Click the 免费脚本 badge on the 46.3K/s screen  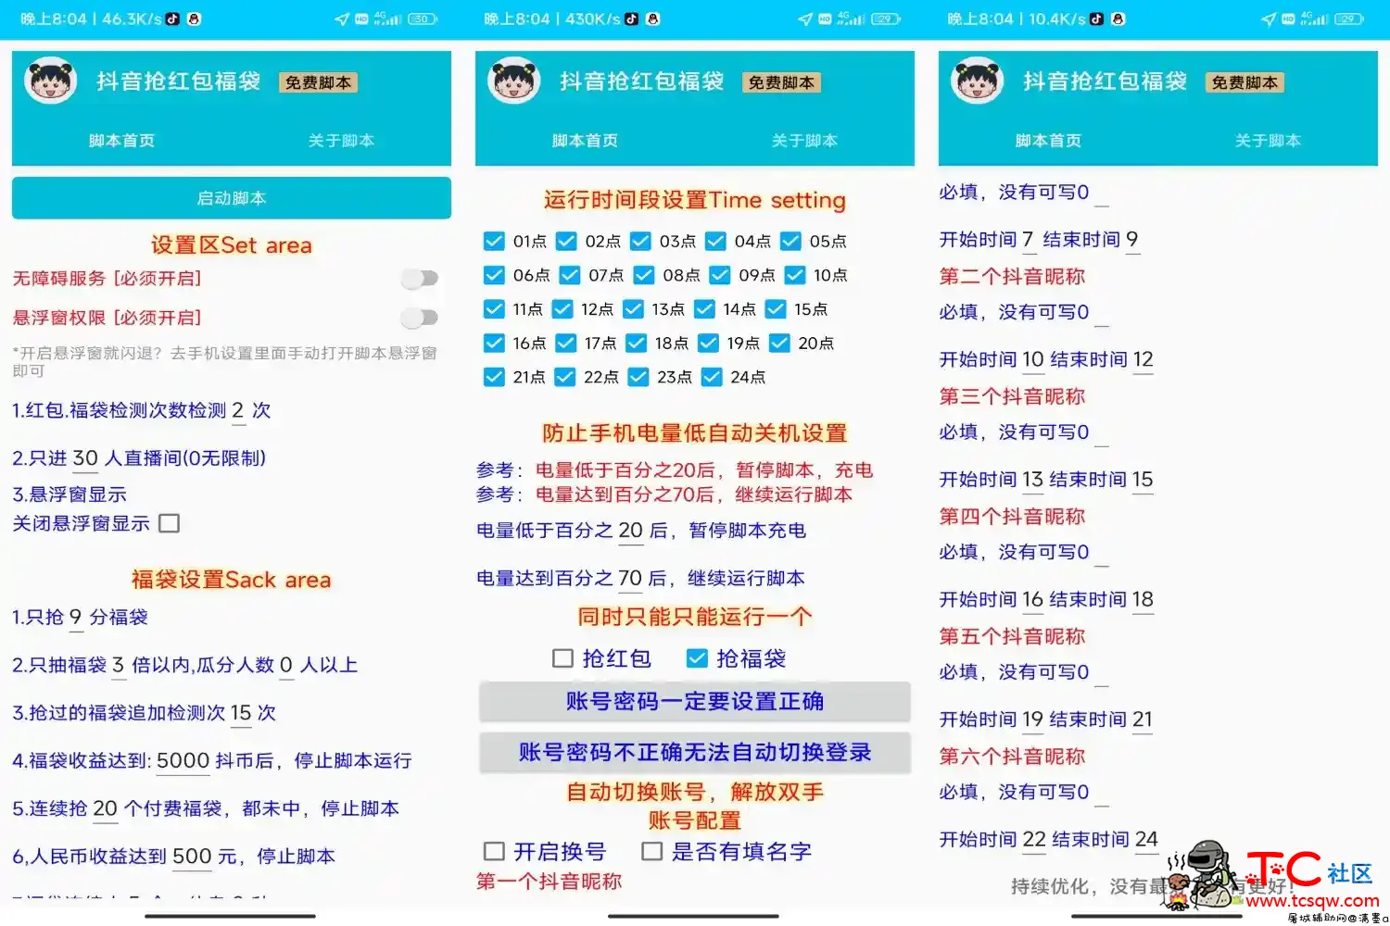click(318, 82)
